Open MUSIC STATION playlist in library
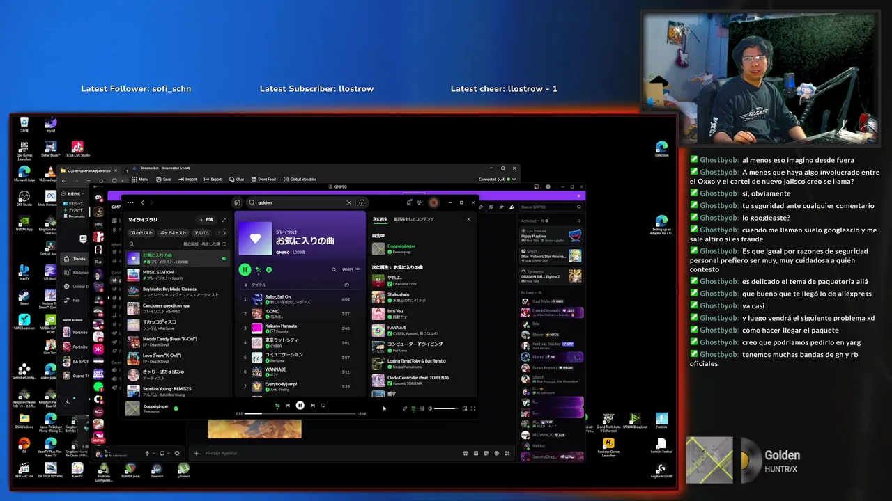Screen dimensions: 892x501 pos(177,275)
